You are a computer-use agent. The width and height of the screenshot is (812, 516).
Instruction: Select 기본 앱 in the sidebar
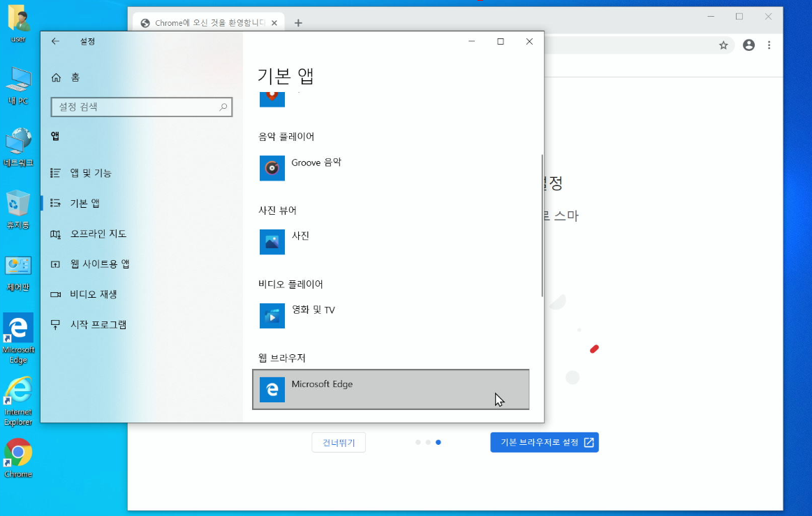click(x=75, y=203)
